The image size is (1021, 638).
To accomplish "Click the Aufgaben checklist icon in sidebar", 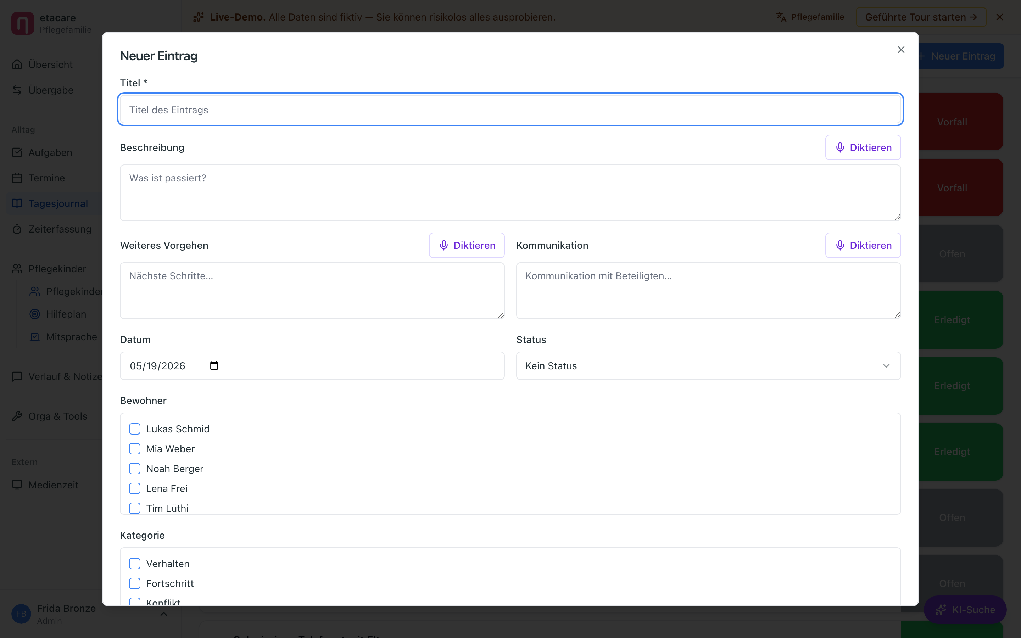I will pyautogui.click(x=17, y=152).
